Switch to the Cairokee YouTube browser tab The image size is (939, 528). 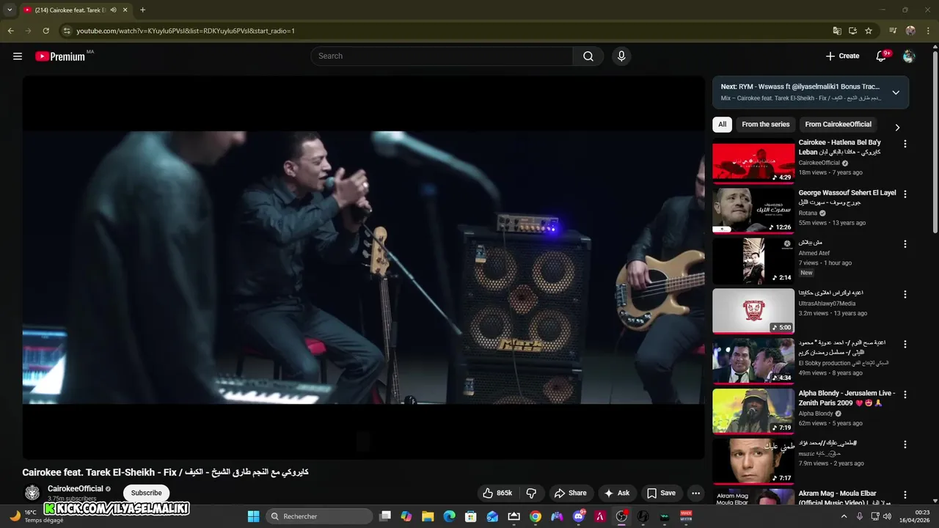(x=72, y=10)
